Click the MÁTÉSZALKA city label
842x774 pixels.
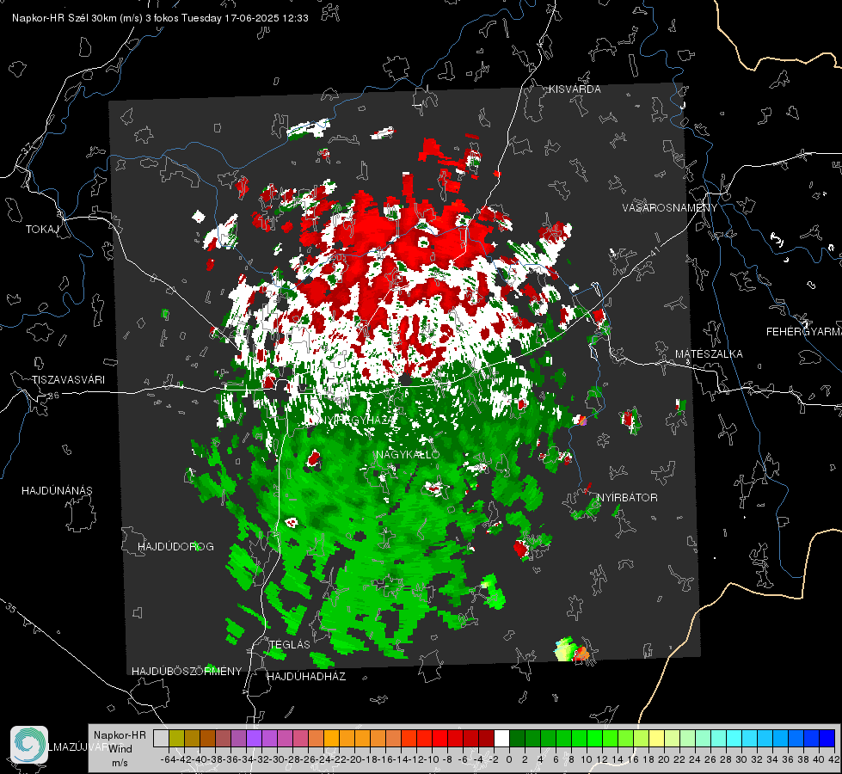[709, 354]
